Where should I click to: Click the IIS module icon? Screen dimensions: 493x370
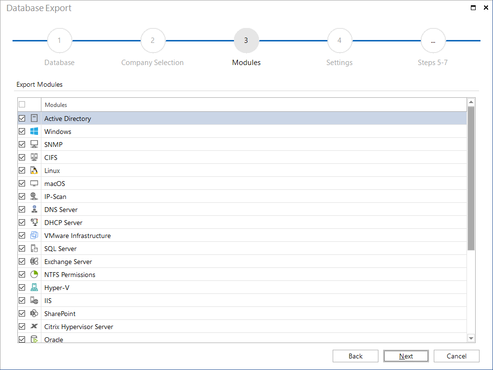[34, 300]
